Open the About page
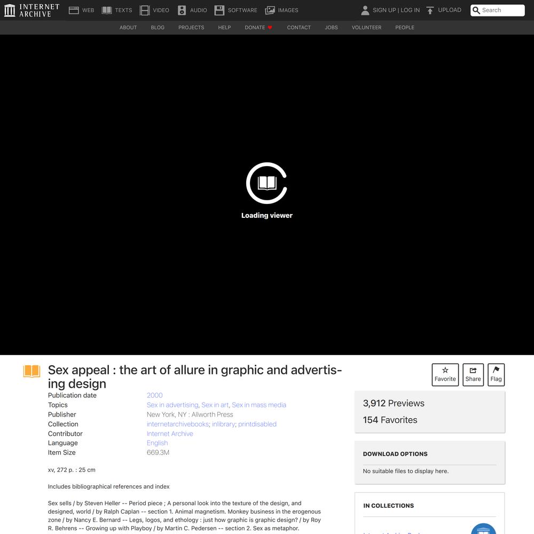Screen dimensions: 534x534 pyautogui.click(x=128, y=28)
